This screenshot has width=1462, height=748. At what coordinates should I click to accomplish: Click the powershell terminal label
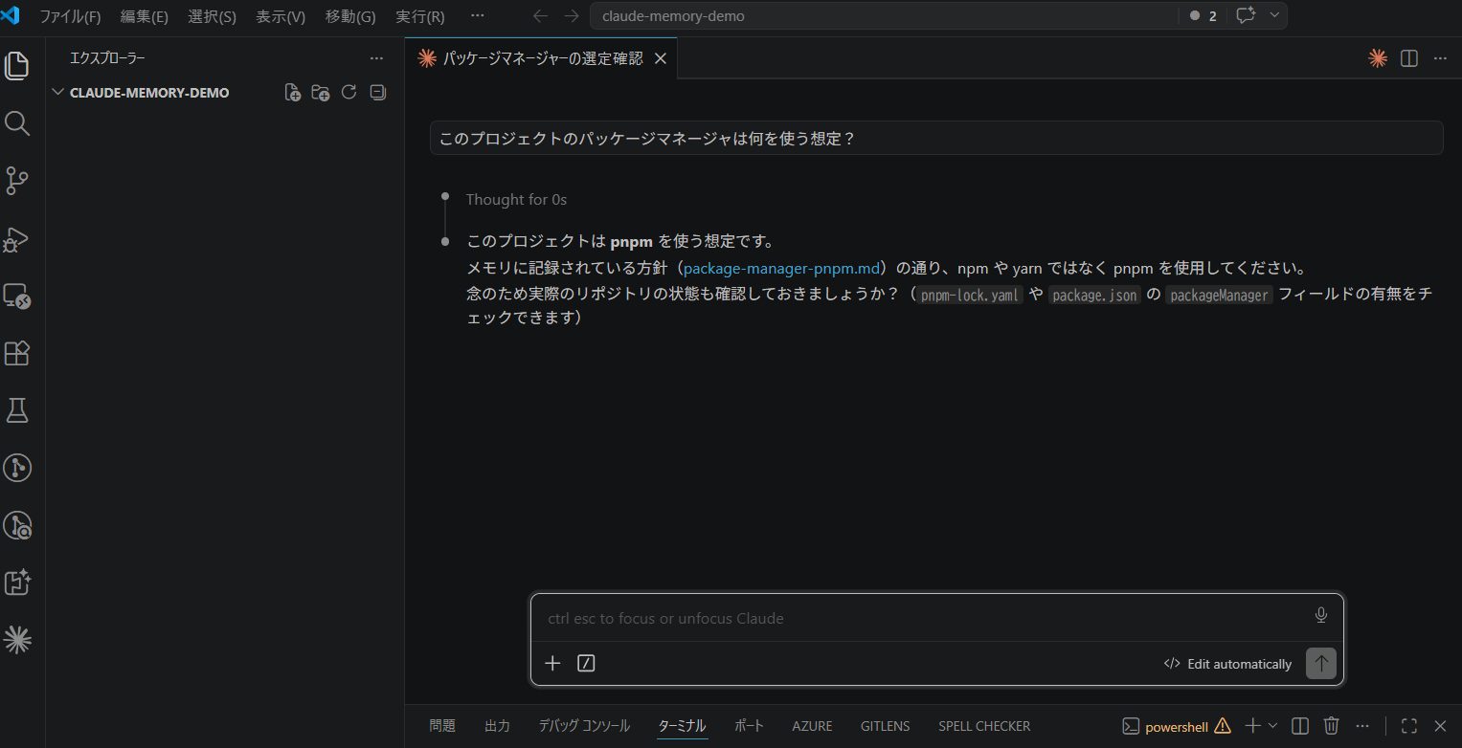pos(1176,726)
